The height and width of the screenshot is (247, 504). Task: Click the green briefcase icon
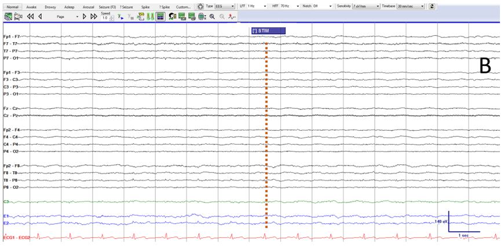(x=202, y=16)
